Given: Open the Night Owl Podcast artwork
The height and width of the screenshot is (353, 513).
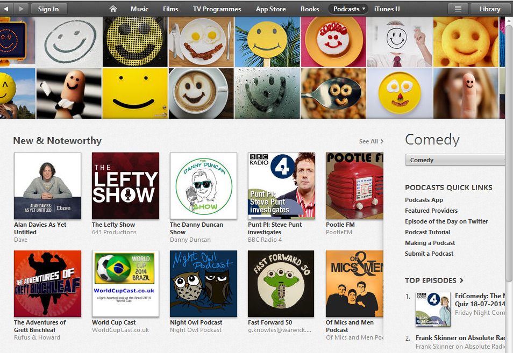Looking at the screenshot, I should pyautogui.click(x=203, y=283).
